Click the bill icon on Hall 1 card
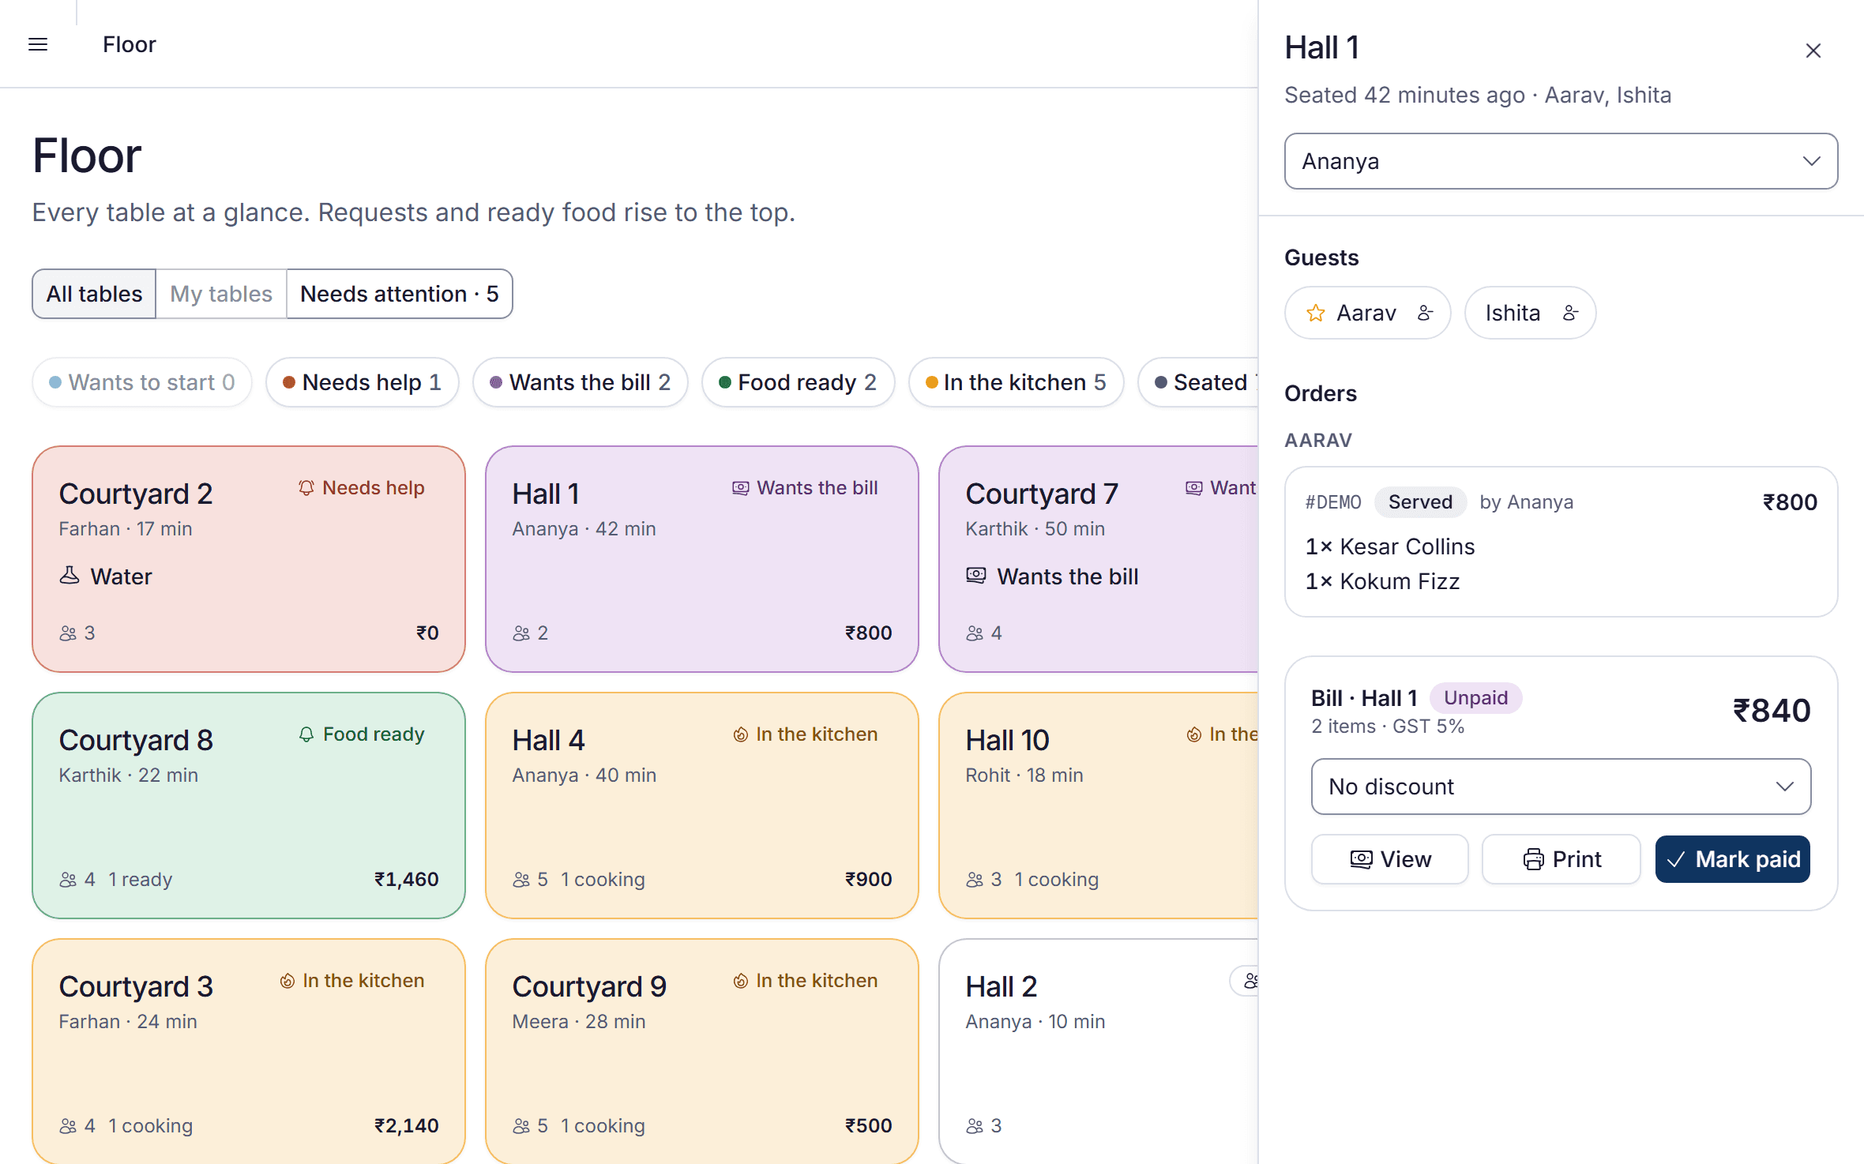Screen dimensions: 1864x1164 pos(740,488)
